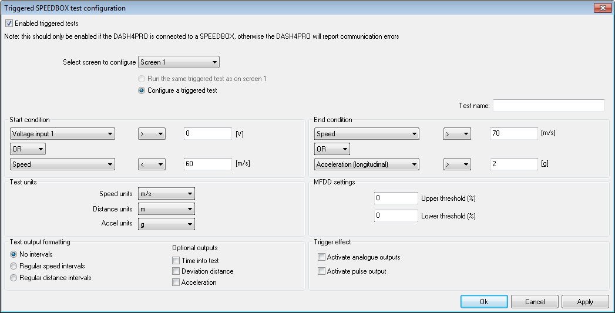Screen dimensions: 615x313
Task: Expand the start condition OR logic dropdown
Action: point(28,149)
